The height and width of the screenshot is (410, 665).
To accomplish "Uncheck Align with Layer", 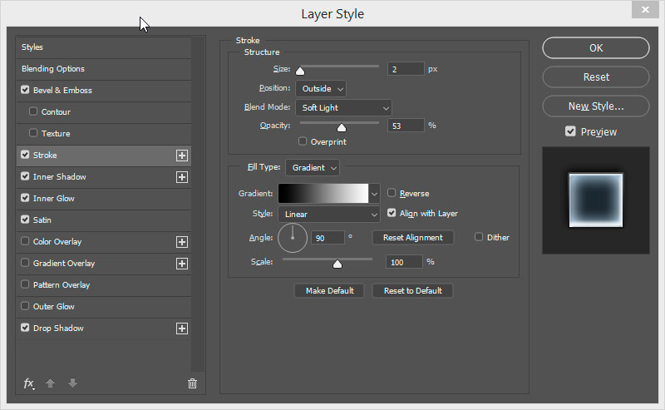I will pyautogui.click(x=392, y=213).
